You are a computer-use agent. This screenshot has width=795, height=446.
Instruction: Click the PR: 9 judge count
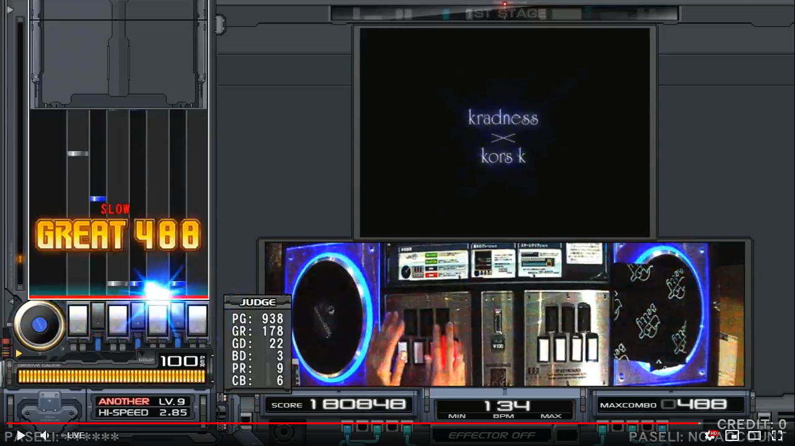coord(258,369)
